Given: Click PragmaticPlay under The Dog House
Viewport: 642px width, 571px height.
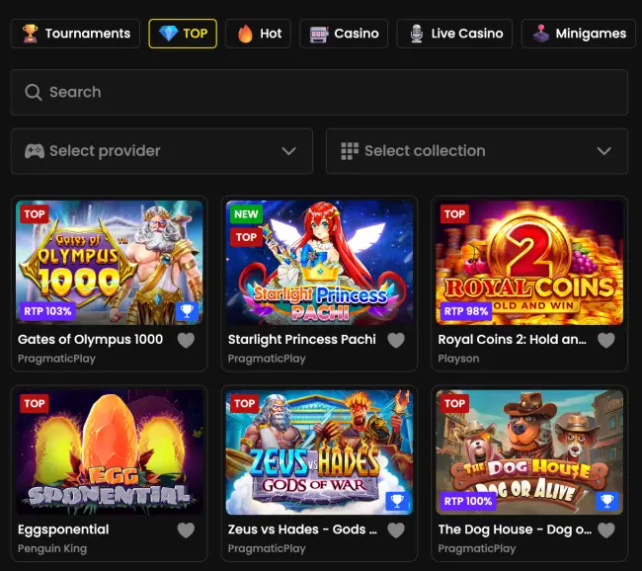Looking at the screenshot, I should coord(477,549).
